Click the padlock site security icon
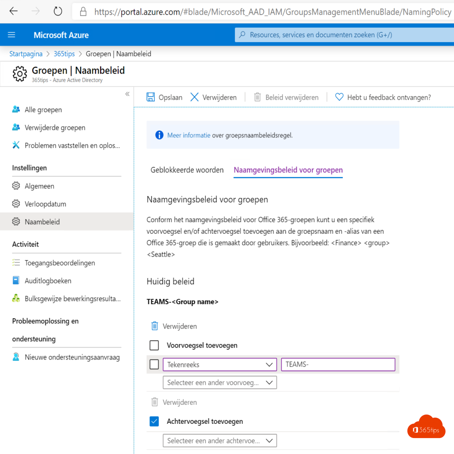 pyautogui.click(x=83, y=12)
